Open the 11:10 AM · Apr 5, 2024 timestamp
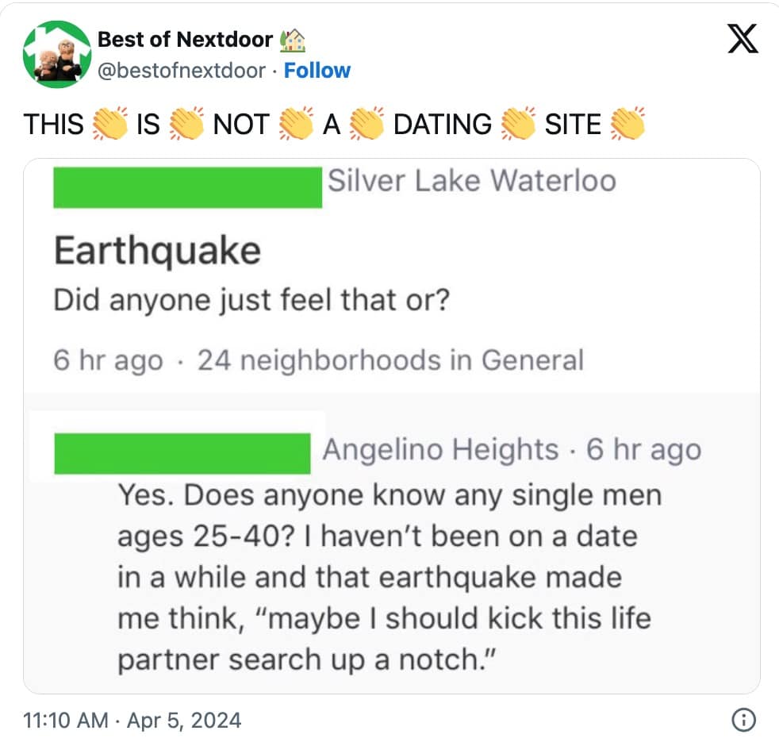The height and width of the screenshot is (746, 779). click(132, 721)
